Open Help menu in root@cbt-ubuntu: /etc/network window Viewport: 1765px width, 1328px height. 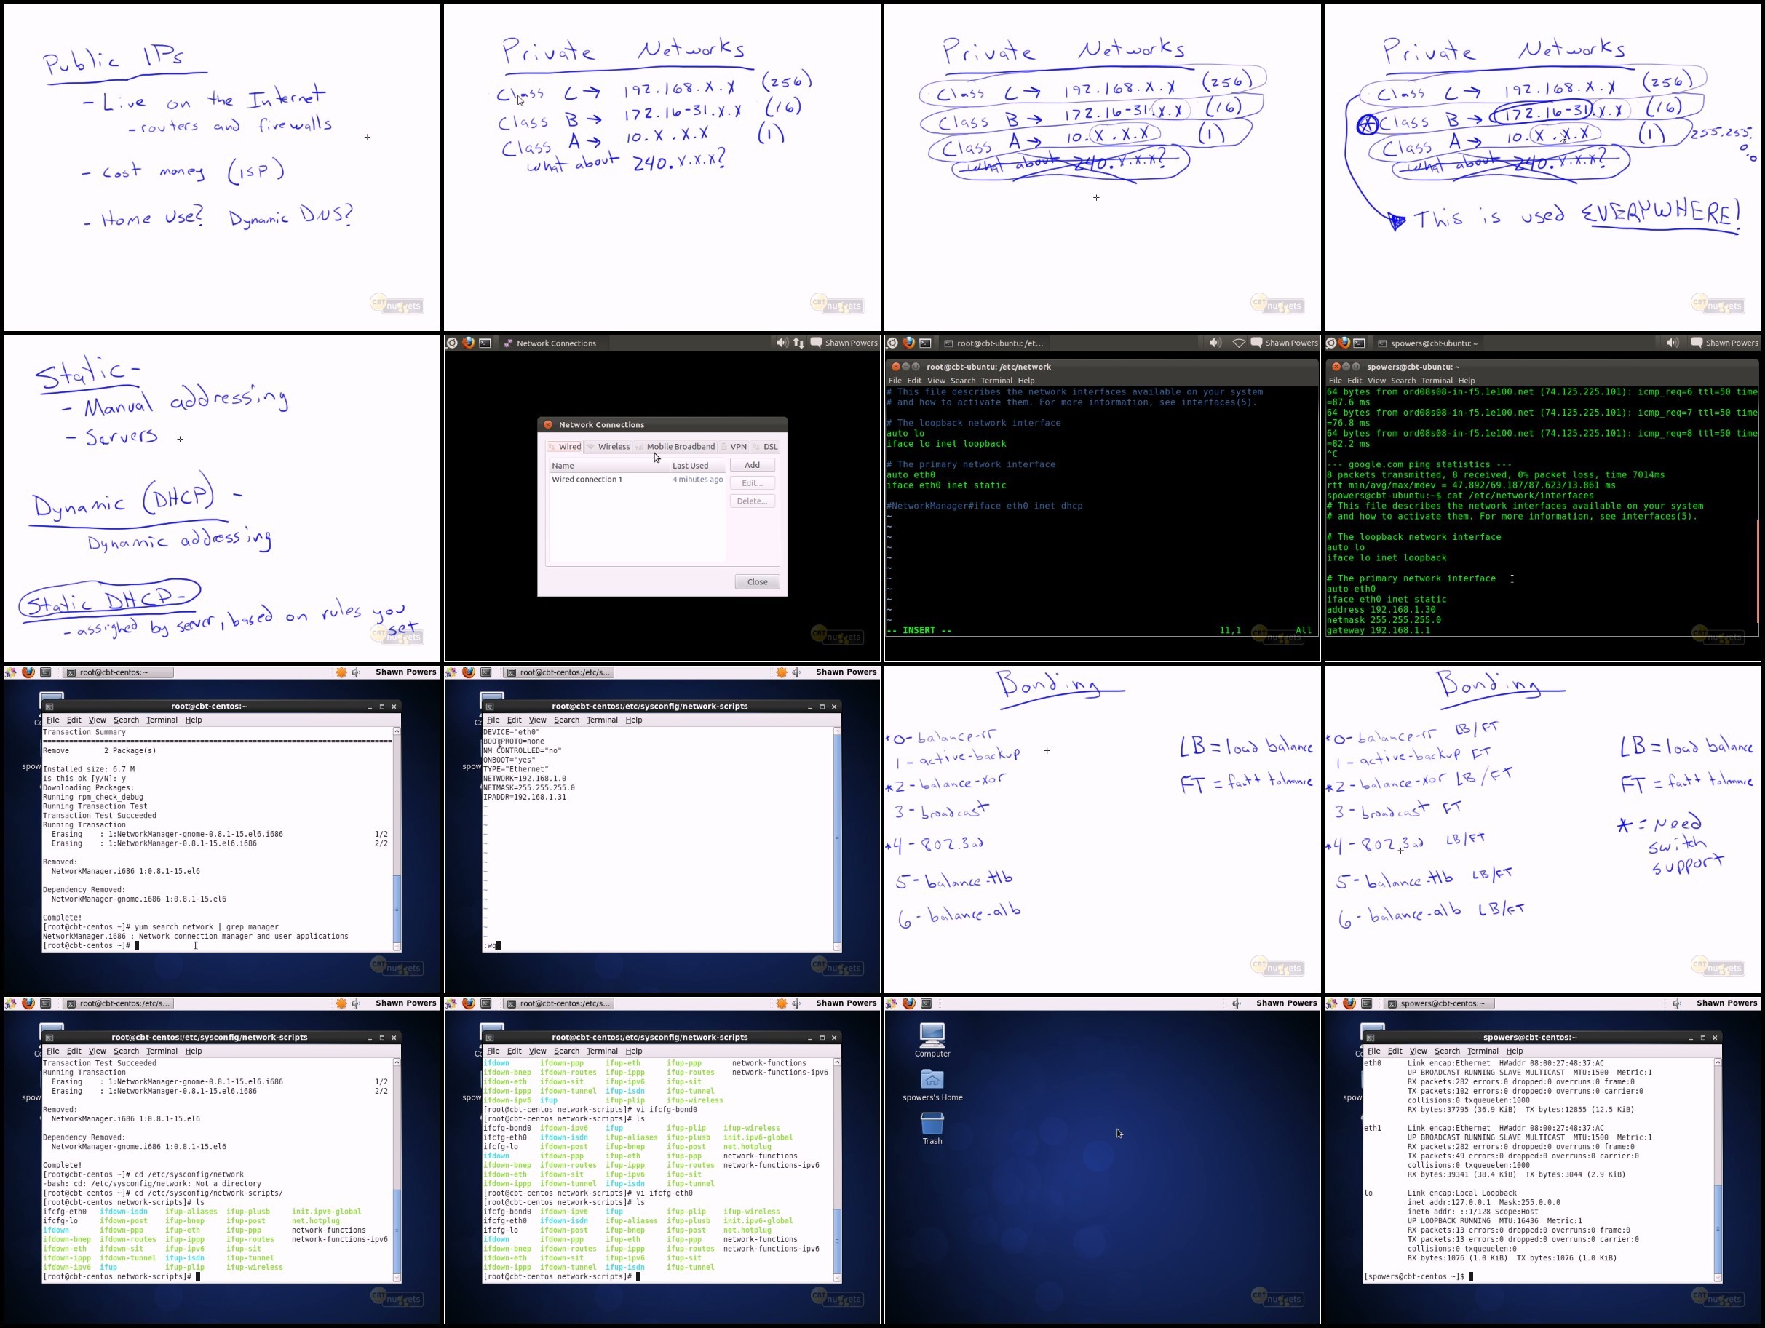1026,381
